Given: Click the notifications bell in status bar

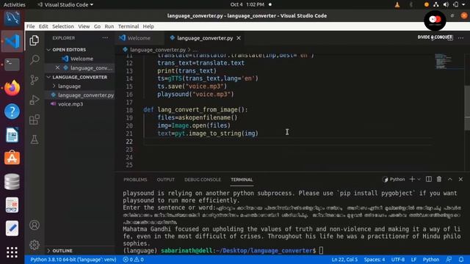Looking at the screenshot, I should pyautogui.click(x=460, y=259).
